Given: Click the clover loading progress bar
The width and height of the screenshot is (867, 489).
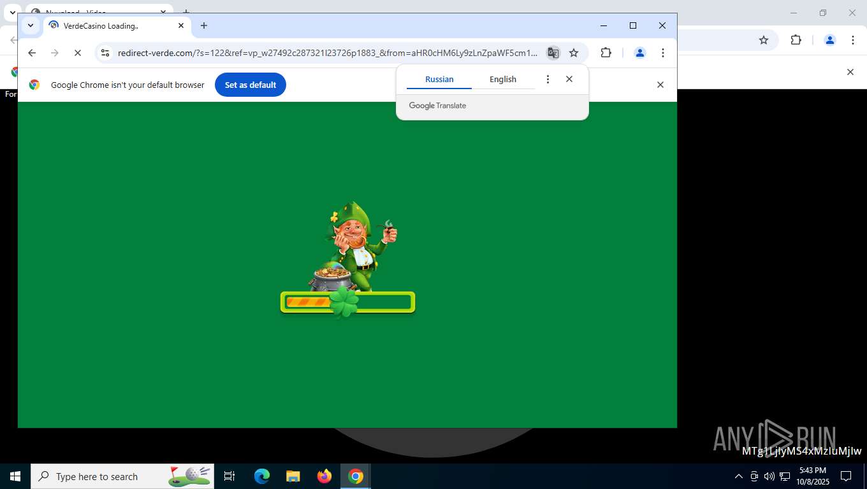Looking at the screenshot, I should click(348, 302).
